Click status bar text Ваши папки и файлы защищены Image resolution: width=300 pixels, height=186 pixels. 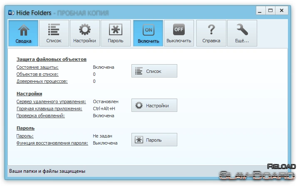click(47, 171)
